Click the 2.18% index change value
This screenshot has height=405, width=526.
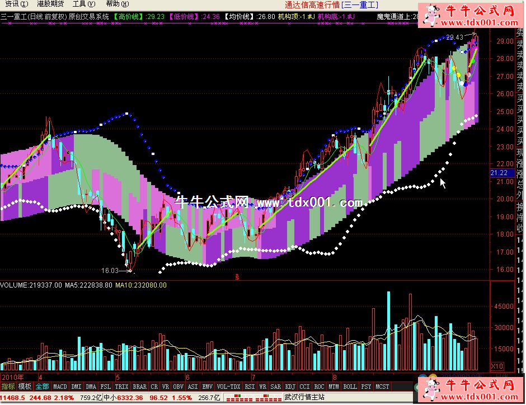[63, 398]
